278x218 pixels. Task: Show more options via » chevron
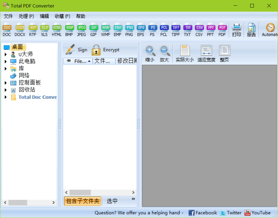coord(133,199)
